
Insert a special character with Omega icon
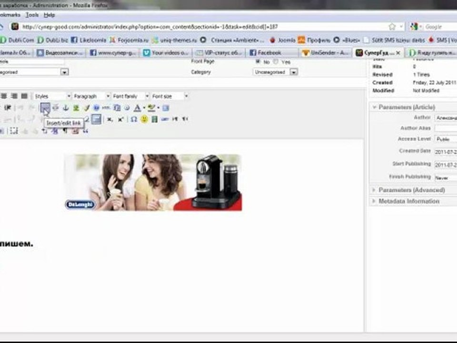pyautogui.click(x=134, y=119)
